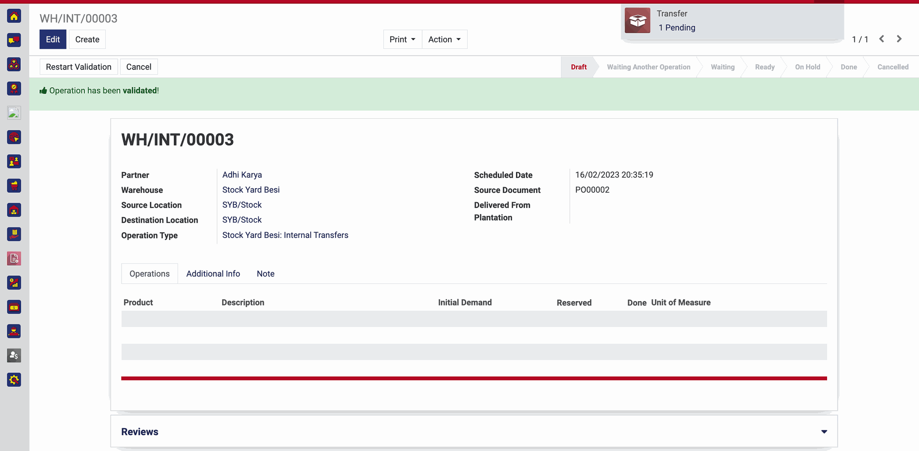Switch to the Note tab
919x451 pixels.
point(265,274)
